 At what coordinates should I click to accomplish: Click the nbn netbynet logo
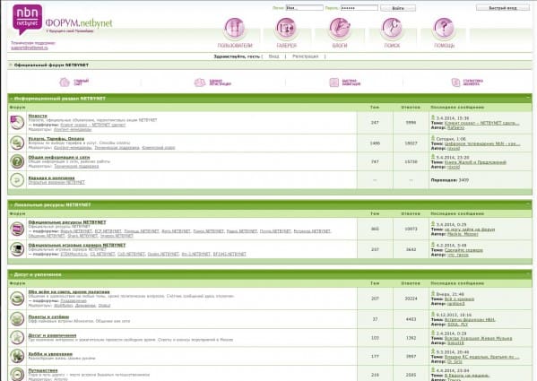pos(28,19)
